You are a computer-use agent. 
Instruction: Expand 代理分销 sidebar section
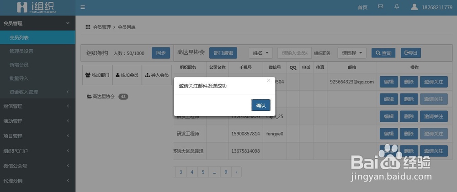[x=37, y=181]
